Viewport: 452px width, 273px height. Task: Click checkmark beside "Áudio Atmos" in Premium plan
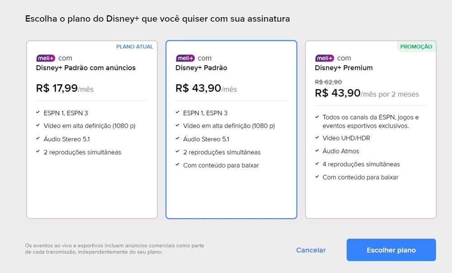[317, 151]
